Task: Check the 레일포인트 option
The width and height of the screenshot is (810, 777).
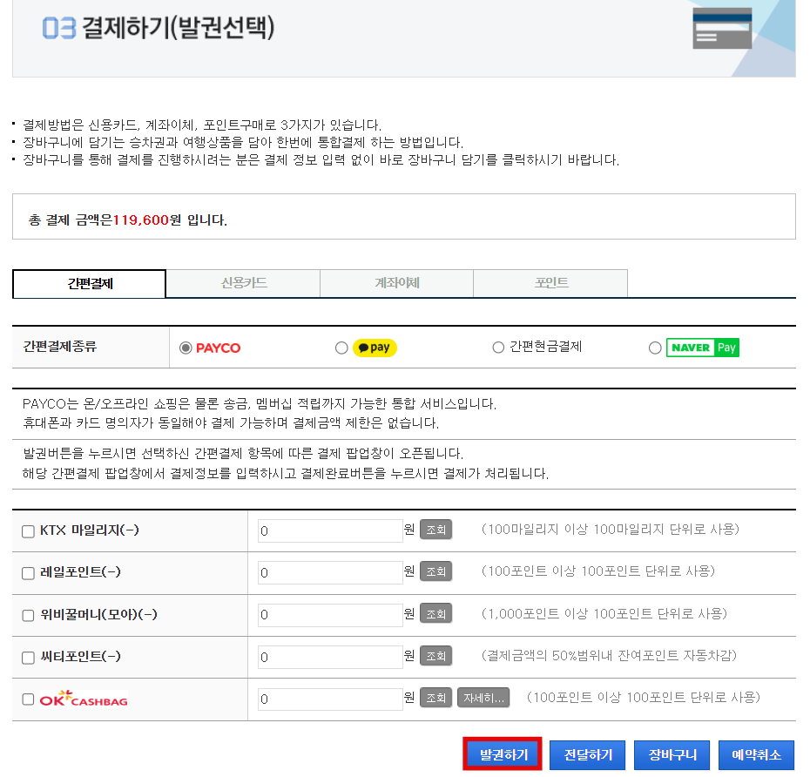Action: point(27,572)
